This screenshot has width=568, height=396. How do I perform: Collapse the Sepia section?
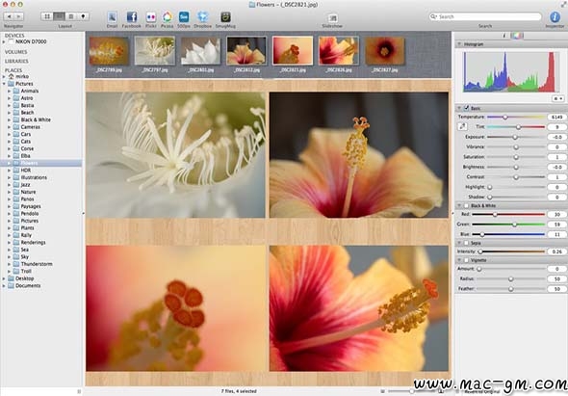[x=459, y=243]
